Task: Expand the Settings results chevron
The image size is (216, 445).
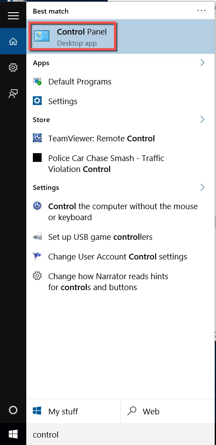Action: pyautogui.click(x=202, y=187)
